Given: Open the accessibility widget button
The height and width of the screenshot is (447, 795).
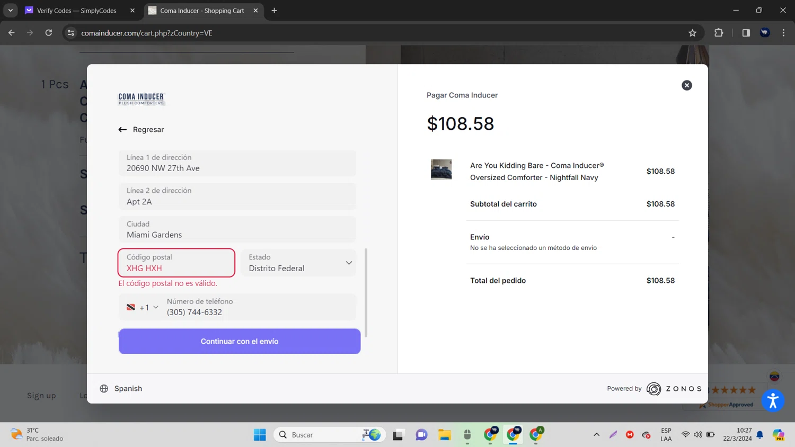Looking at the screenshot, I should (x=773, y=401).
